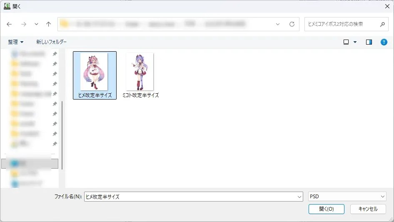The image size is (394, 222).
Task: Expand the address bar history dropdown
Action: 278,24
